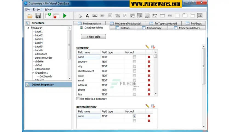Image resolution: width=229 pixels, height=132 pixels.
Task: Enable 'The table is a dictionary' checkbox
Action: [78, 99]
